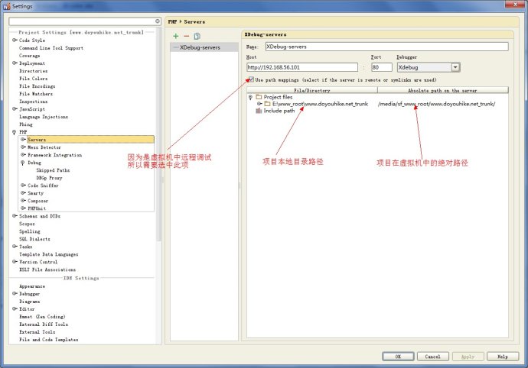Image resolution: width=528 pixels, height=368 pixels.
Task: Open External Tools settings
Action: click(37, 331)
